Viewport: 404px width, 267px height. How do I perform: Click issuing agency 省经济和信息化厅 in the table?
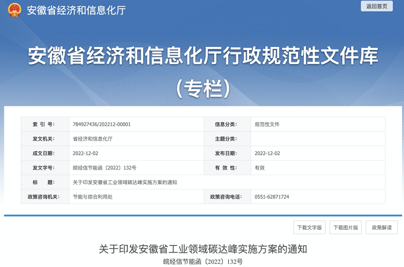pyautogui.click(x=92, y=139)
